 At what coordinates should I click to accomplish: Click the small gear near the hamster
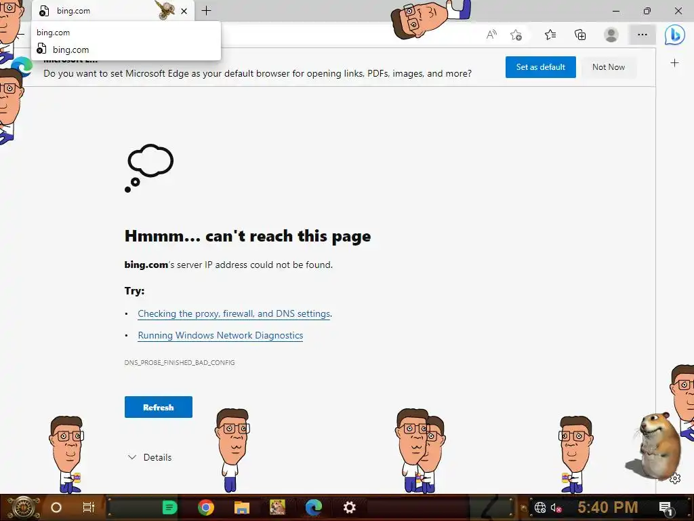[x=675, y=479]
